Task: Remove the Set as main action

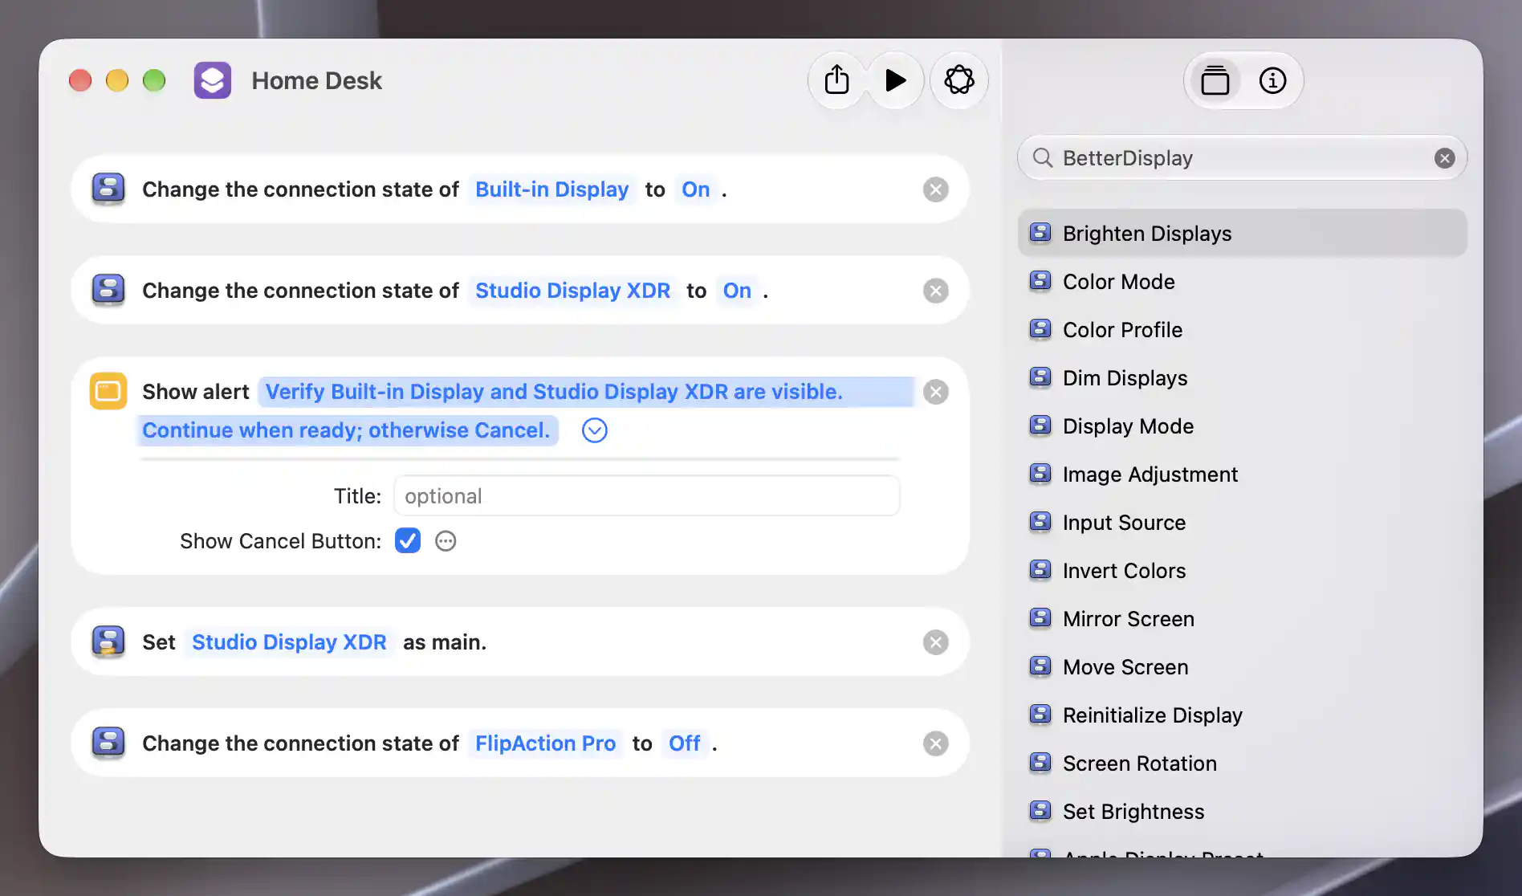Action: tap(935, 642)
